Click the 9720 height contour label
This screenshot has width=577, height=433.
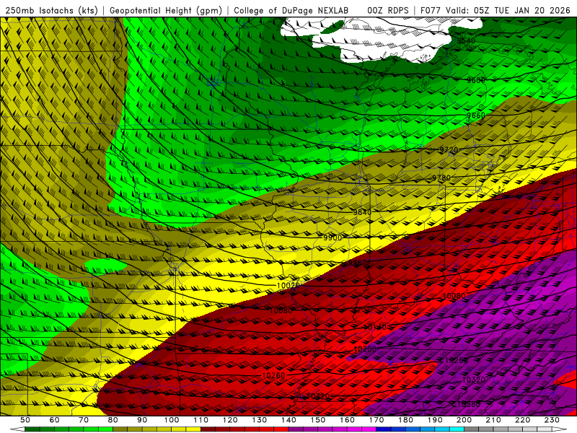[449, 150]
